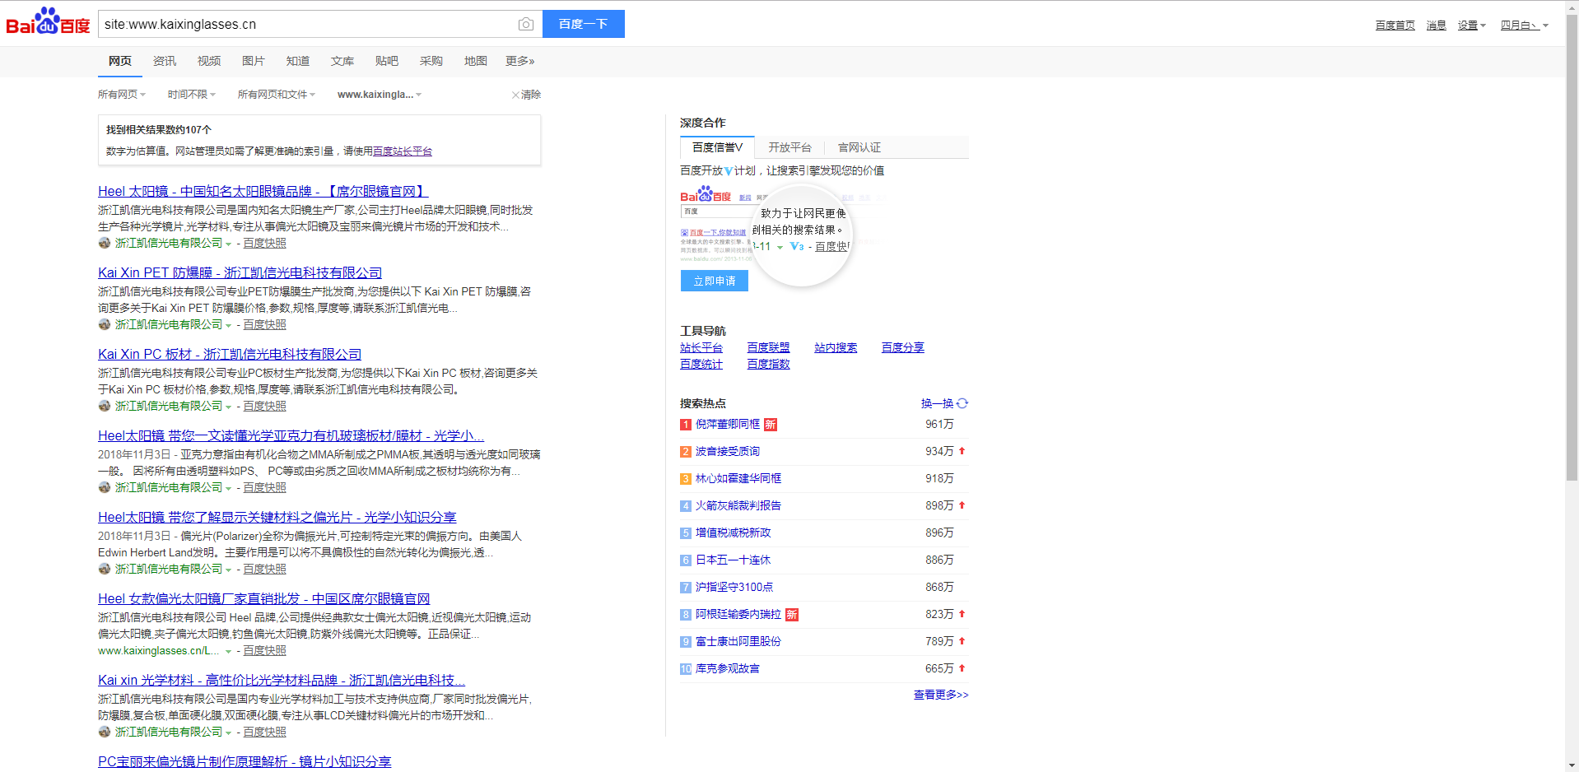Open 查看更多>> hot searches
1579x772 pixels.
click(941, 695)
